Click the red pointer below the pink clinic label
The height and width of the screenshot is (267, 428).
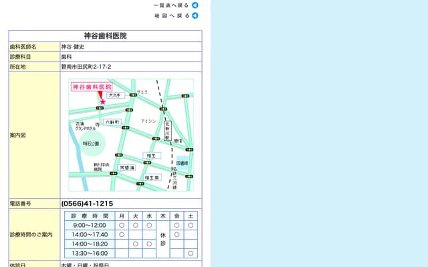100,95
